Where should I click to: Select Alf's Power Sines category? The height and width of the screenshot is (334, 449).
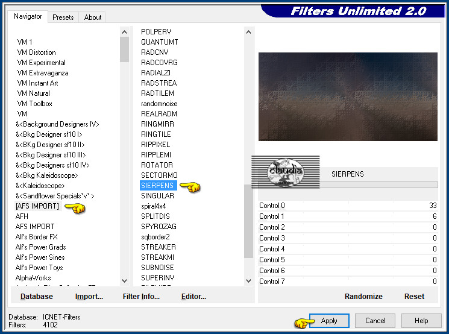click(40, 257)
